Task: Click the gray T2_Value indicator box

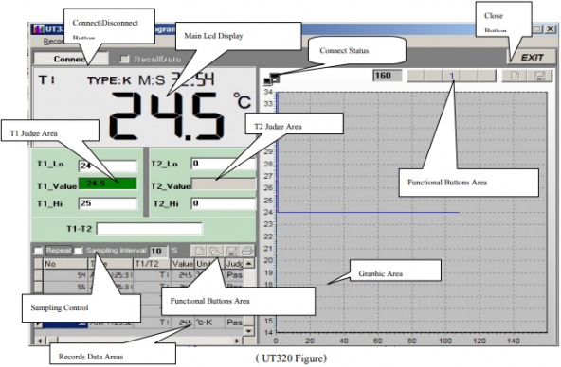Action: tap(224, 183)
